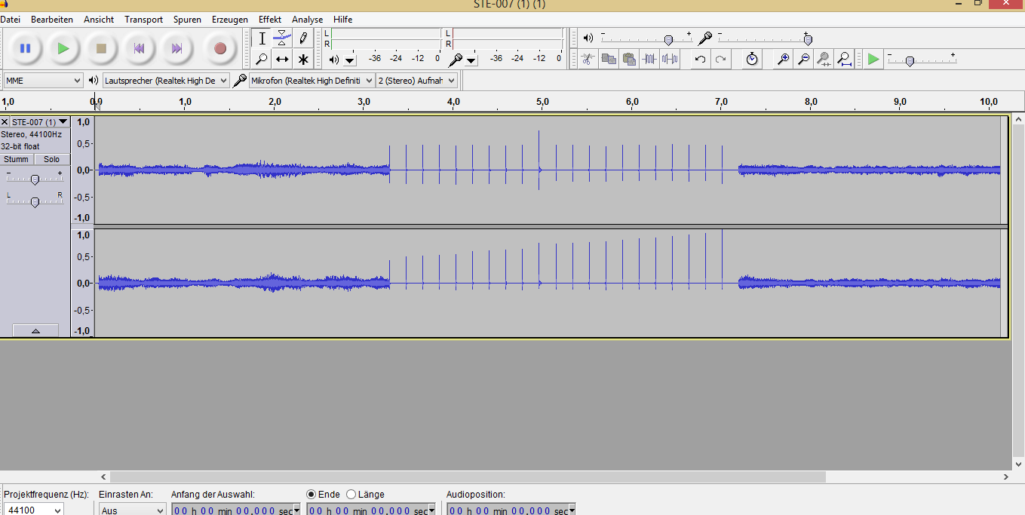Click the Copy icon in edit toolbar
Screen dimensions: 1025x515
tap(609, 59)
